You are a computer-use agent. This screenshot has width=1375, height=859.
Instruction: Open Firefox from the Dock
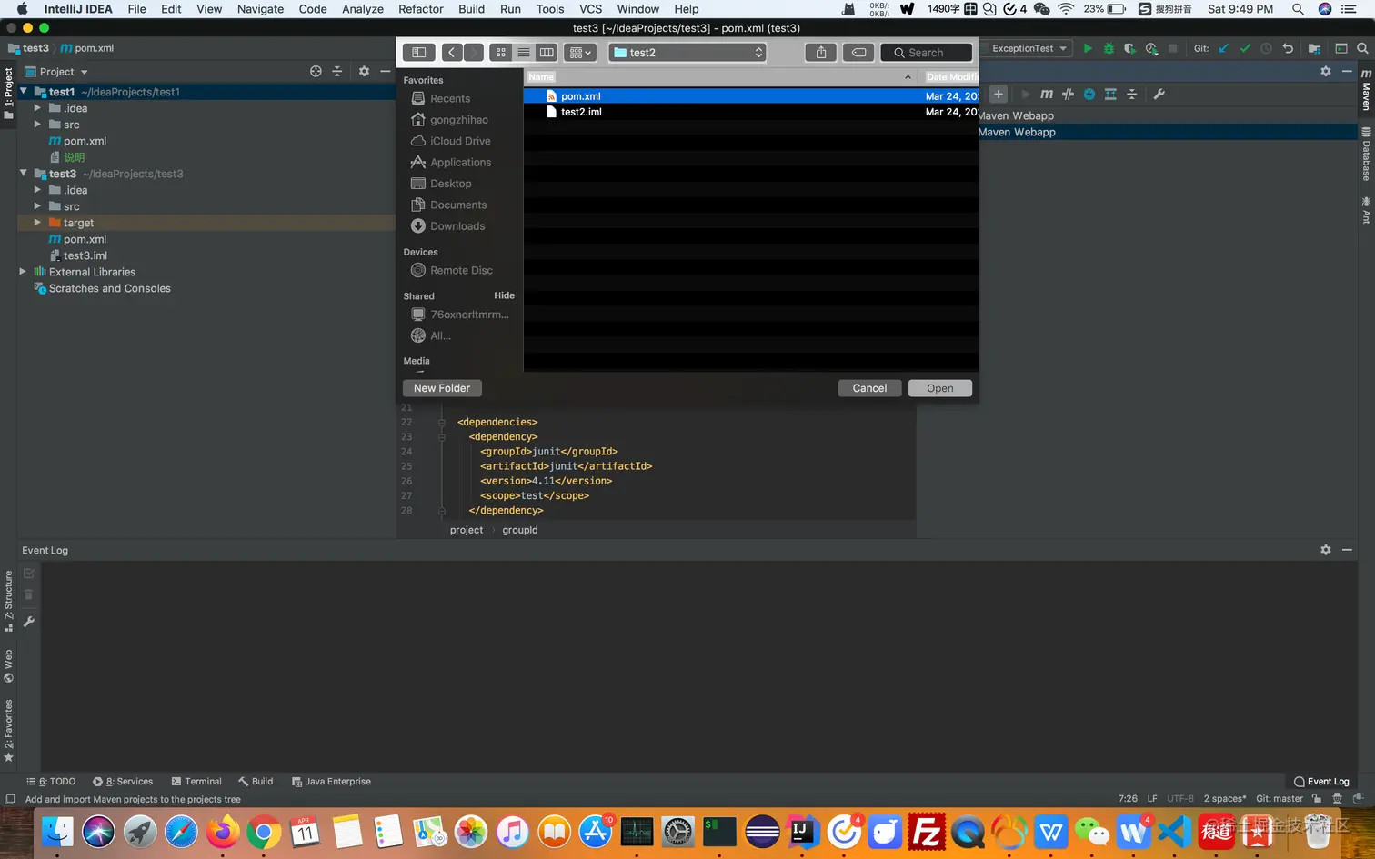pyautogui.click(x=222, y=832)
